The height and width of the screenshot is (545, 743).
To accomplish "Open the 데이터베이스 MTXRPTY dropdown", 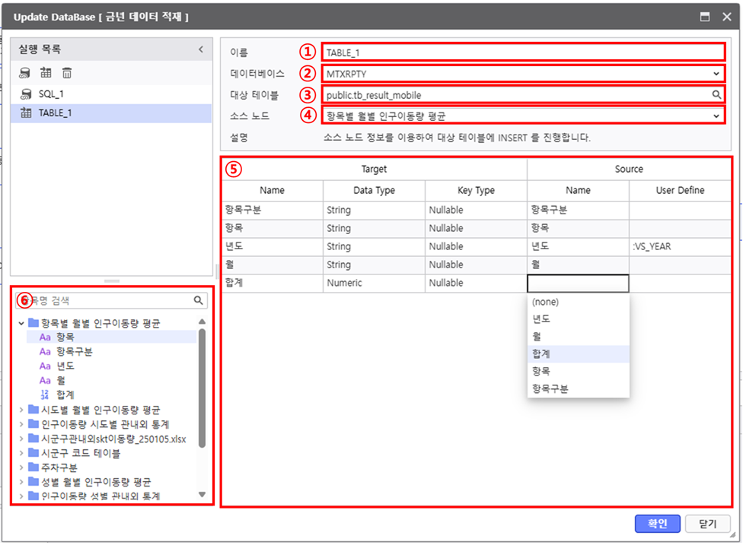I will coord(716,74).
